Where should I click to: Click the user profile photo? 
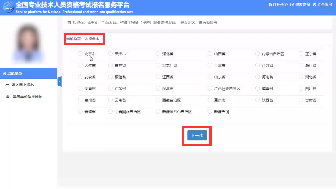(28, 43)
